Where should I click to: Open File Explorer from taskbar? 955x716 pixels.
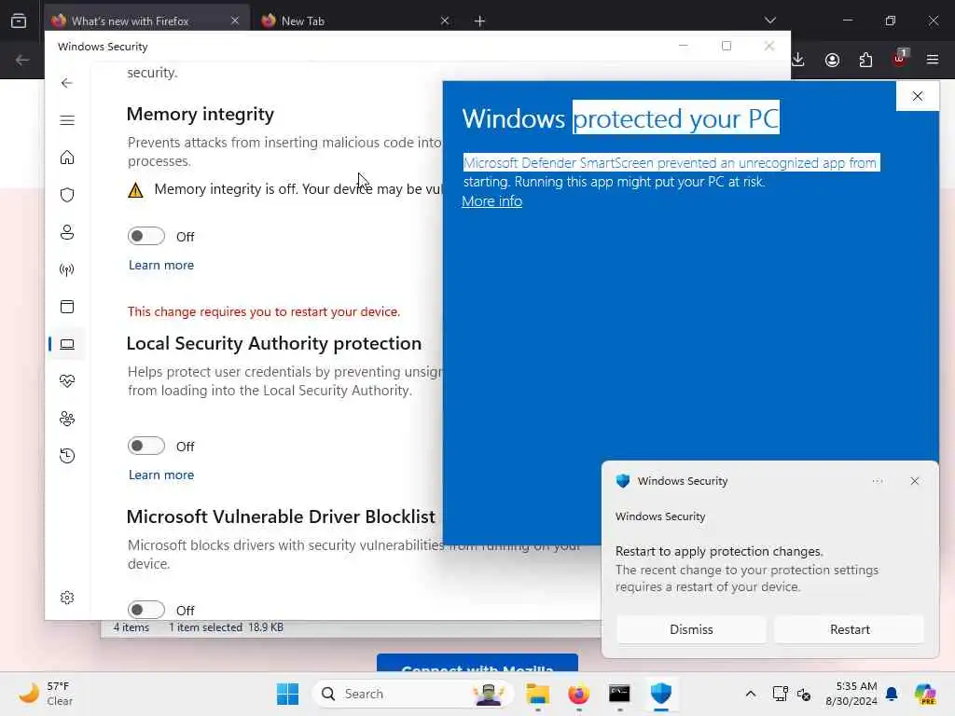pyautogui.click(x=538, y=694)
